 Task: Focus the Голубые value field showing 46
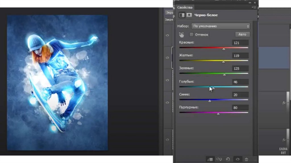[240, 82]
